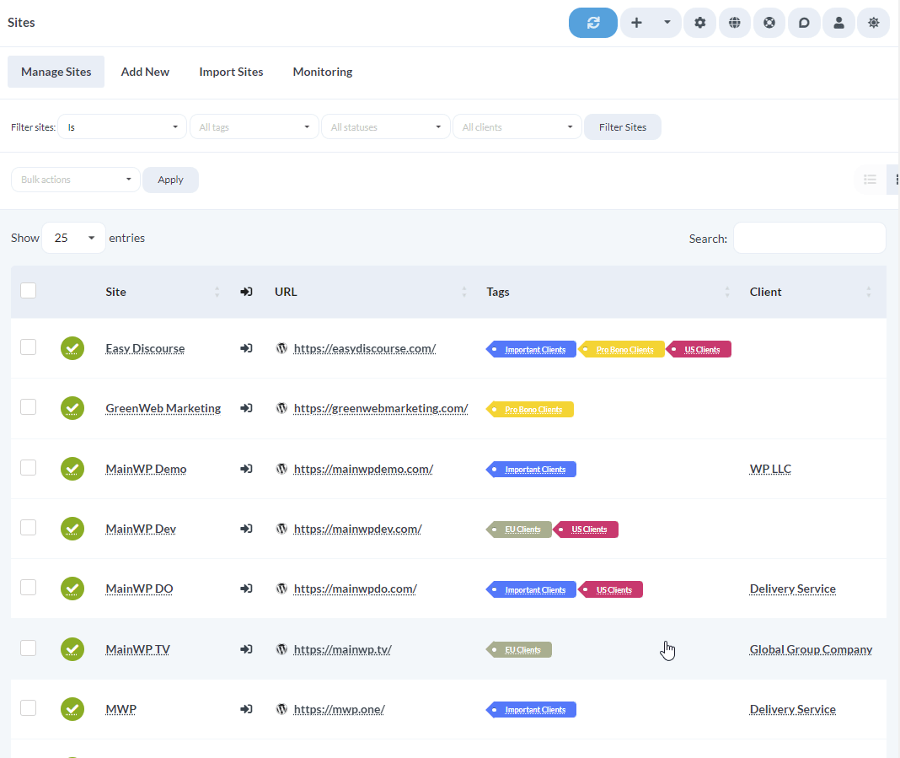Add a new site via the plus icon
Viewport: 900px width, 758px height.
tap(636, 23)
